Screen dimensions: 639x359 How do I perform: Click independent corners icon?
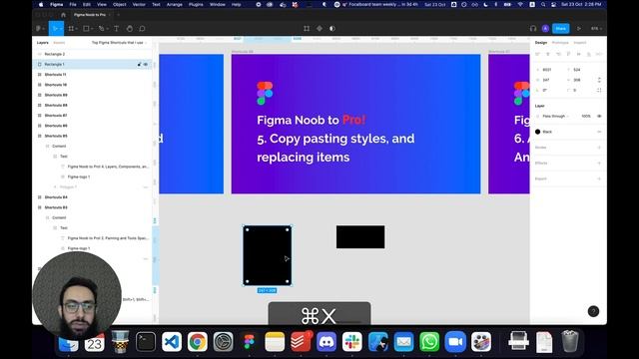point(599,90)
